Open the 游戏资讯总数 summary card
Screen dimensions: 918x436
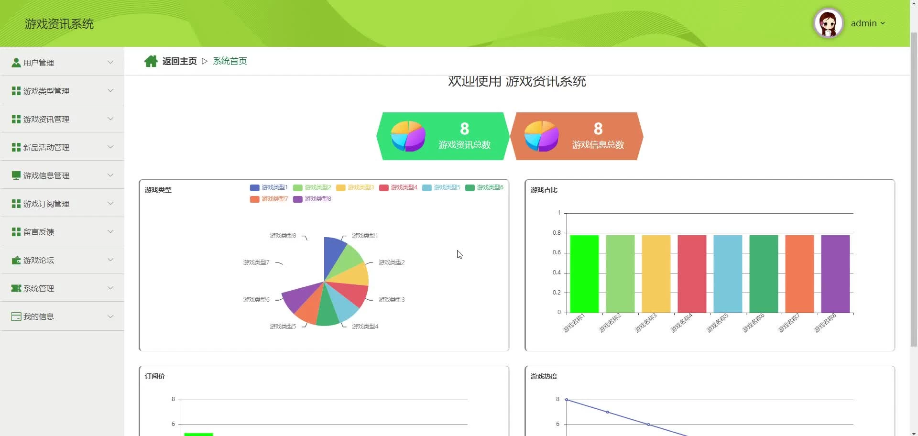click(x=443, y=136)
